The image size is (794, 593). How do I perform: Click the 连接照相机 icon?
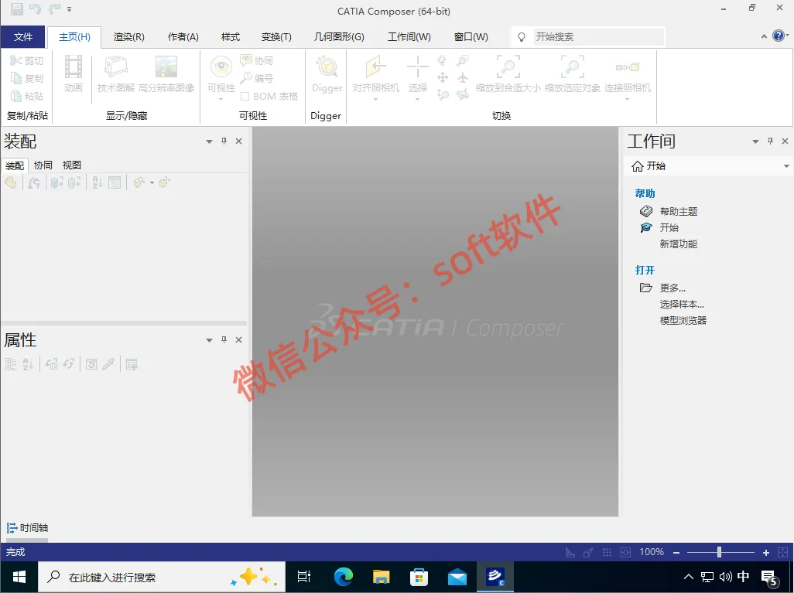(x=628, y=67)
